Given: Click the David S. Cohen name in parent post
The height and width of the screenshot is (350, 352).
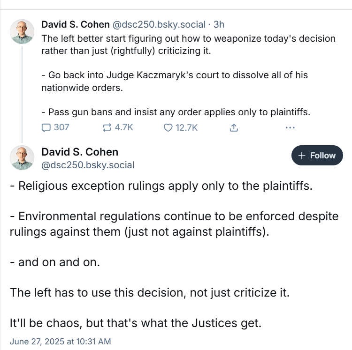Looking at the screenshot, I should click(x=76, y=24).
